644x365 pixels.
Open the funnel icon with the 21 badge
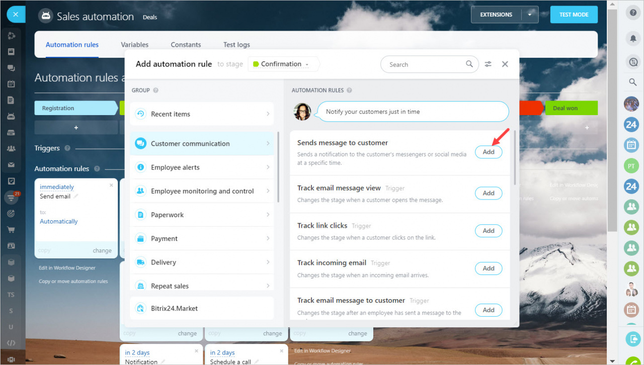coord(11,198)
